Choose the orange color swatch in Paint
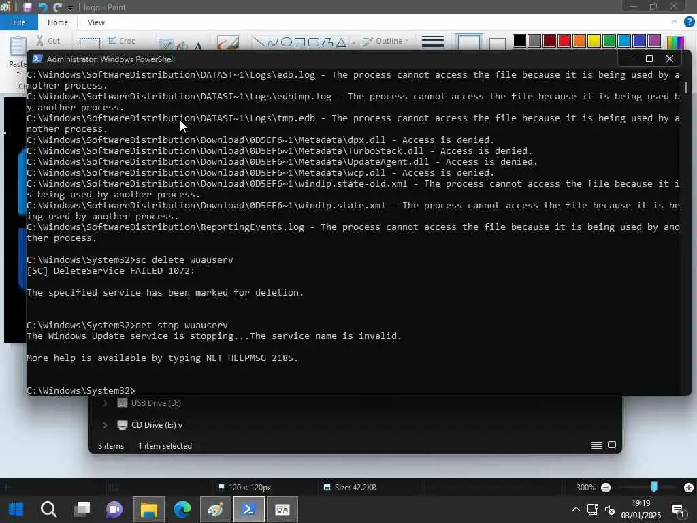Viewport: 697px width, 523px height. [x=579, y=41]
